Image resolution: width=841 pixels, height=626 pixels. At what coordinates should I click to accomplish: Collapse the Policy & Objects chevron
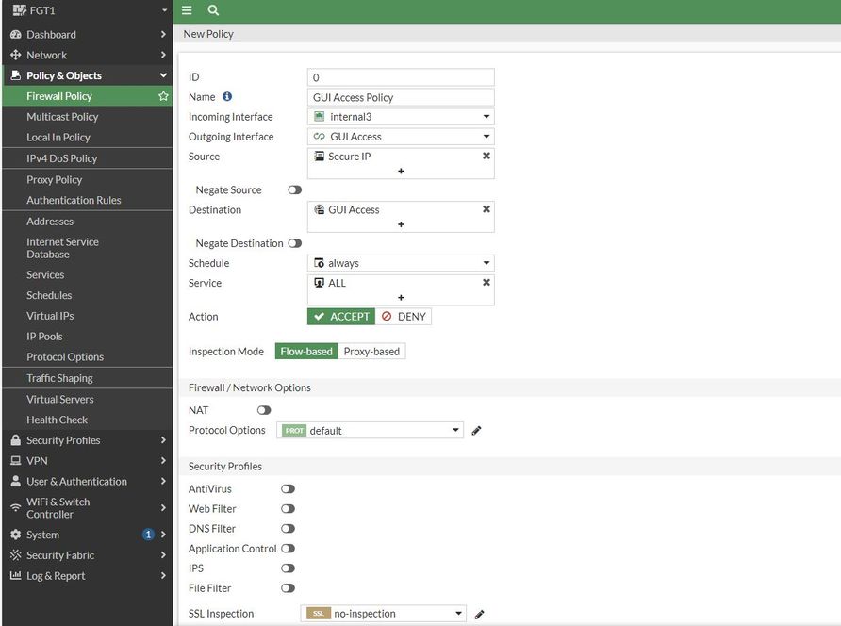(x=163, y=75)
